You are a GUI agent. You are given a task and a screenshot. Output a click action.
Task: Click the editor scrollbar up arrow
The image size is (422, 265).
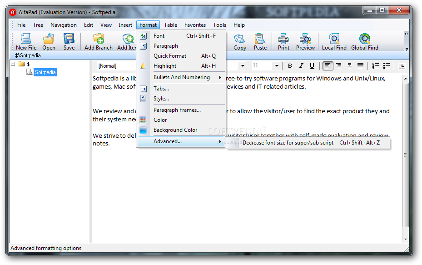pyautogui.click(x=406, y=79)
